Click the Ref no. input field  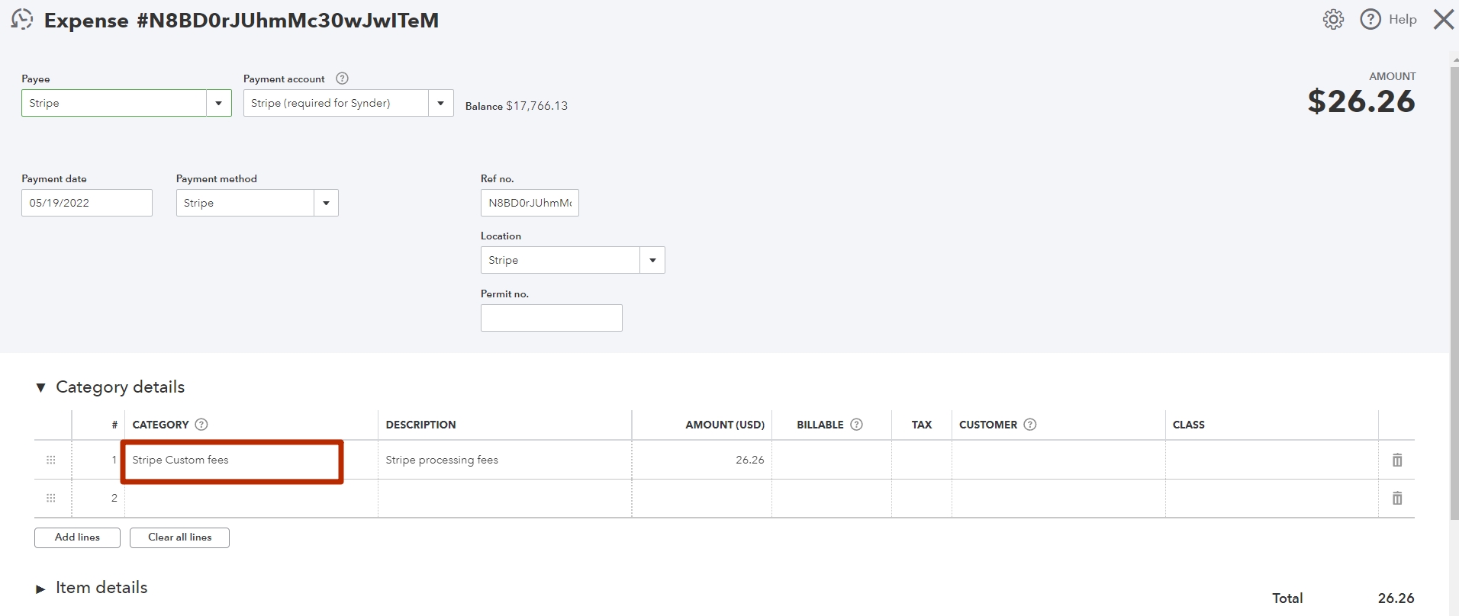click(x=530, y=203)
